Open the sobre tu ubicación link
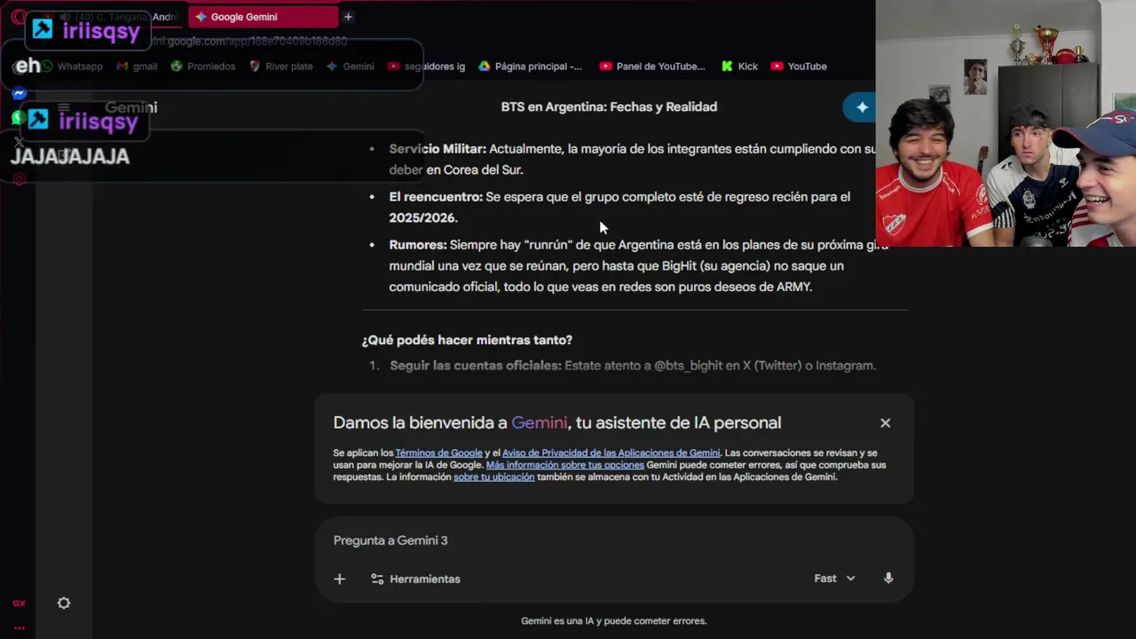This screenshot has height=639, width=1136. click(493, 477)
